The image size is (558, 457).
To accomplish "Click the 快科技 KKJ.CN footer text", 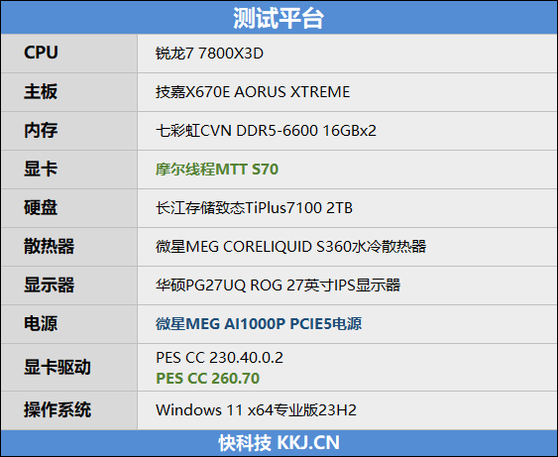I will point(279,443).
